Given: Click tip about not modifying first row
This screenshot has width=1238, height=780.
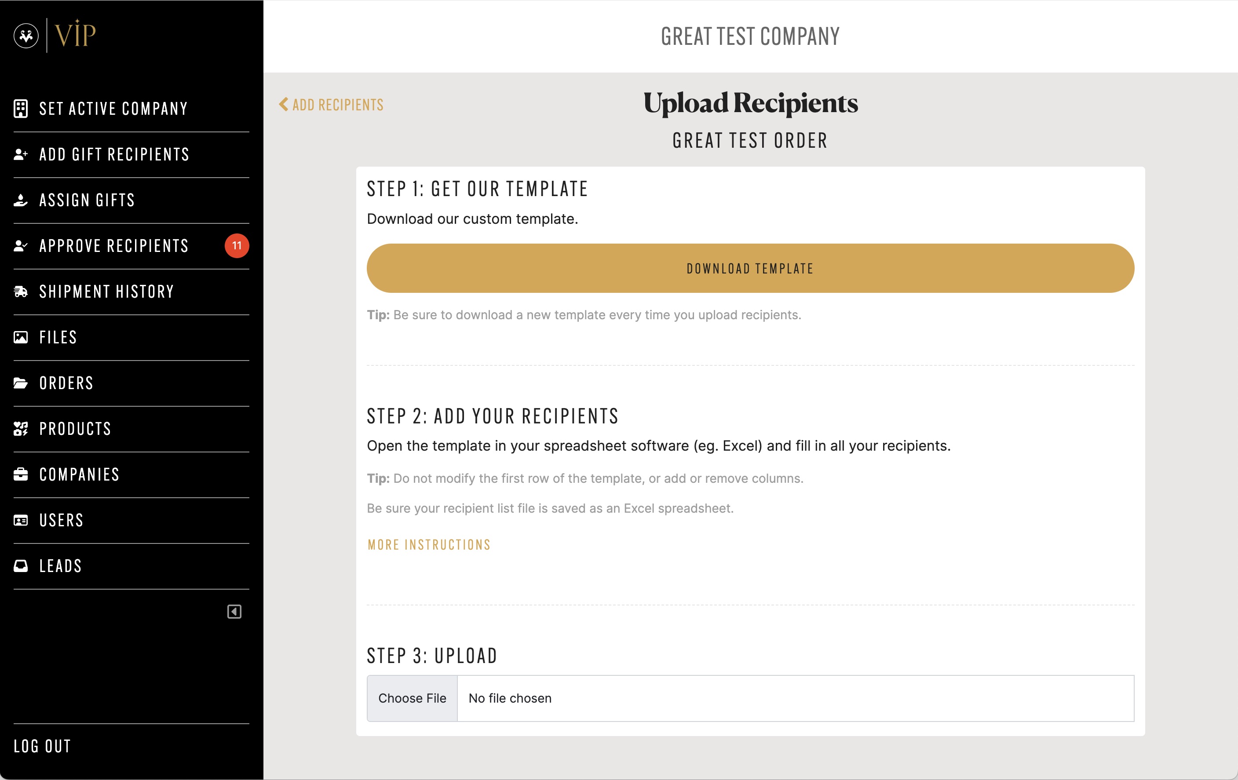Looking at the screenshot, I should pos(585,478).
